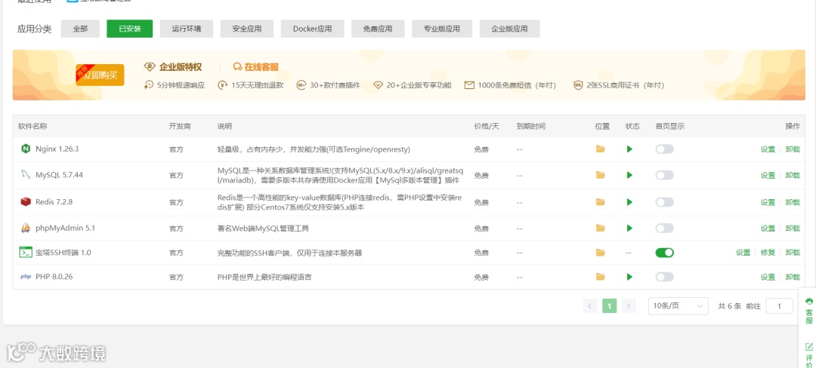The width and height of the screenshot is (816, 368).
Task: Click the Redis red cube icon
Action: tap(26, 201)
